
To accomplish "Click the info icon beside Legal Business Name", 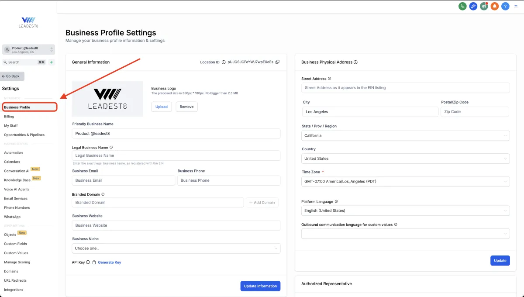I will pyautogui.click(x=111, y=148).
